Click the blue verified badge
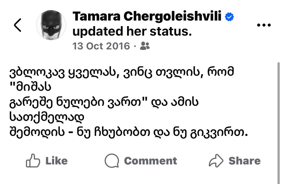 (x=229, y=17)
